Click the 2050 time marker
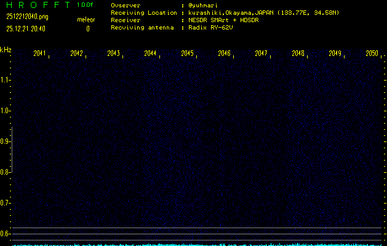The width and height of the screenshot is (387, 246). point(371,54)
